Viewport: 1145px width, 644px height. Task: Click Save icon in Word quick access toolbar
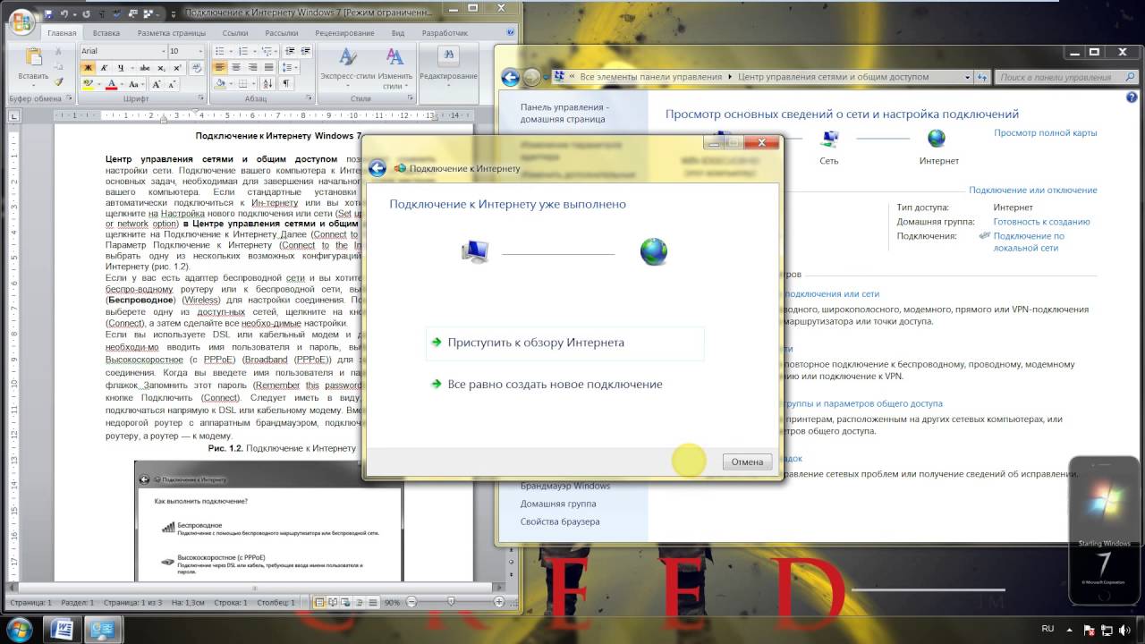click(47, 13)
